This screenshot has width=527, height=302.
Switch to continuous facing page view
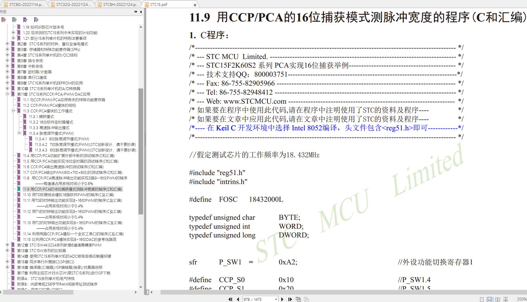tap(506, 299)
